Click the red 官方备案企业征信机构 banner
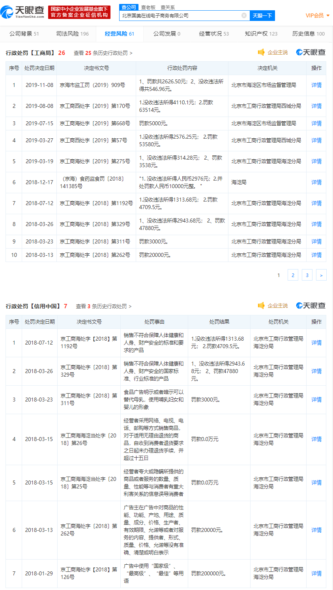Screen dimensions: 333x590 (x=79, y=12)
